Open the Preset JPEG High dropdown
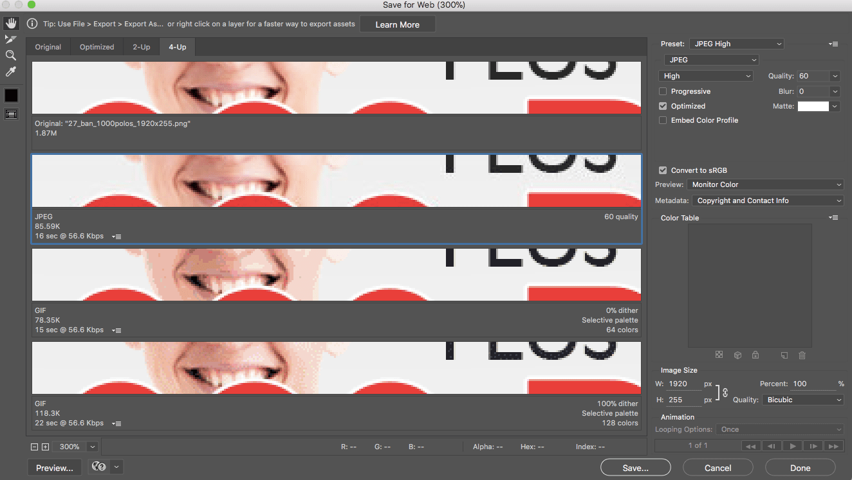Viewport: 852px width, 480px height. coord(736,44)
